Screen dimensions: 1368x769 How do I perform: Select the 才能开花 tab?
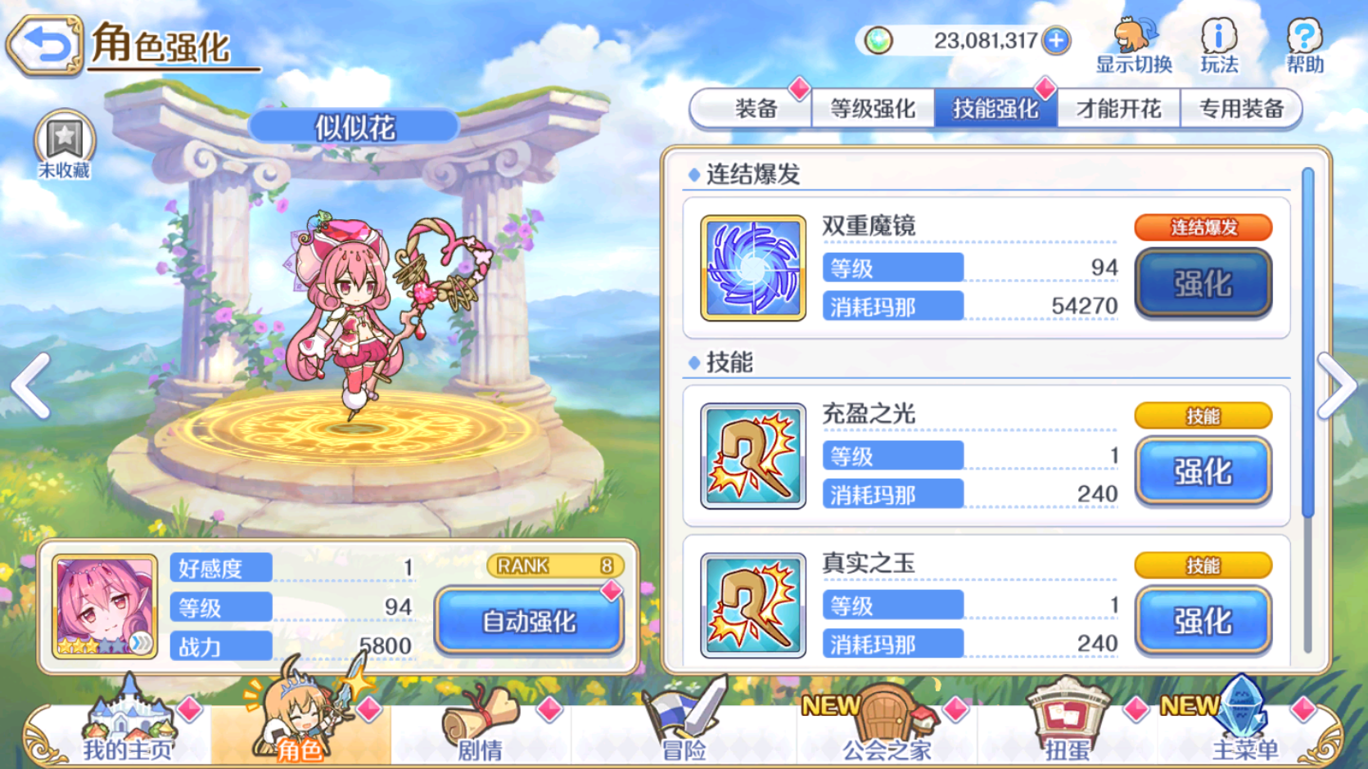1118,109
